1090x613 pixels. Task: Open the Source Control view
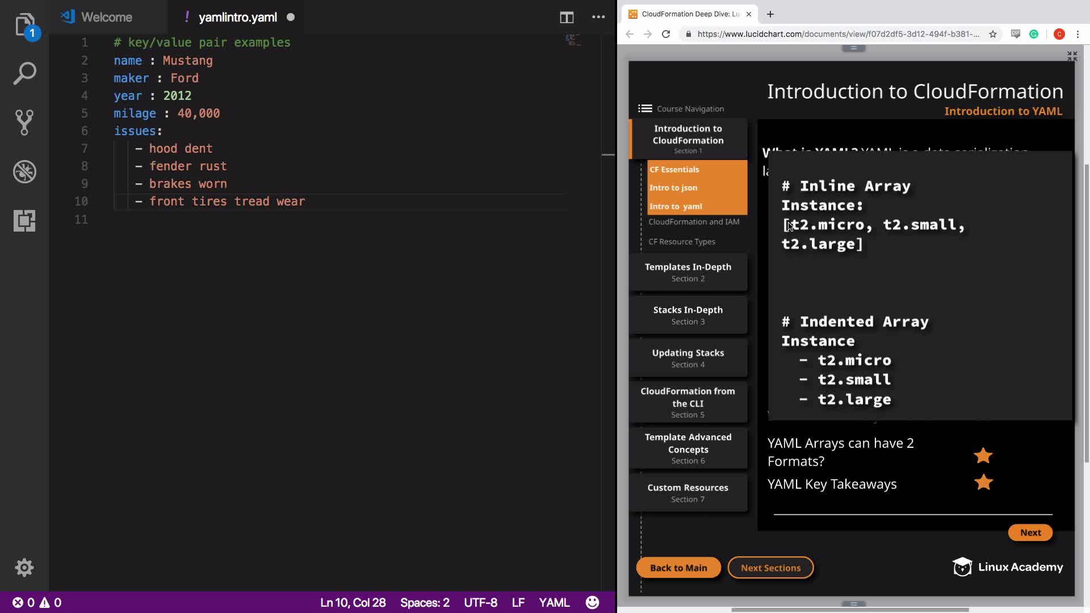coord(24,122)
